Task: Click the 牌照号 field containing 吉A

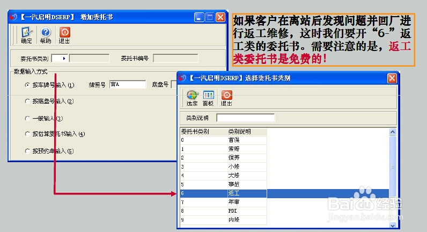Action: coord(128,84)
